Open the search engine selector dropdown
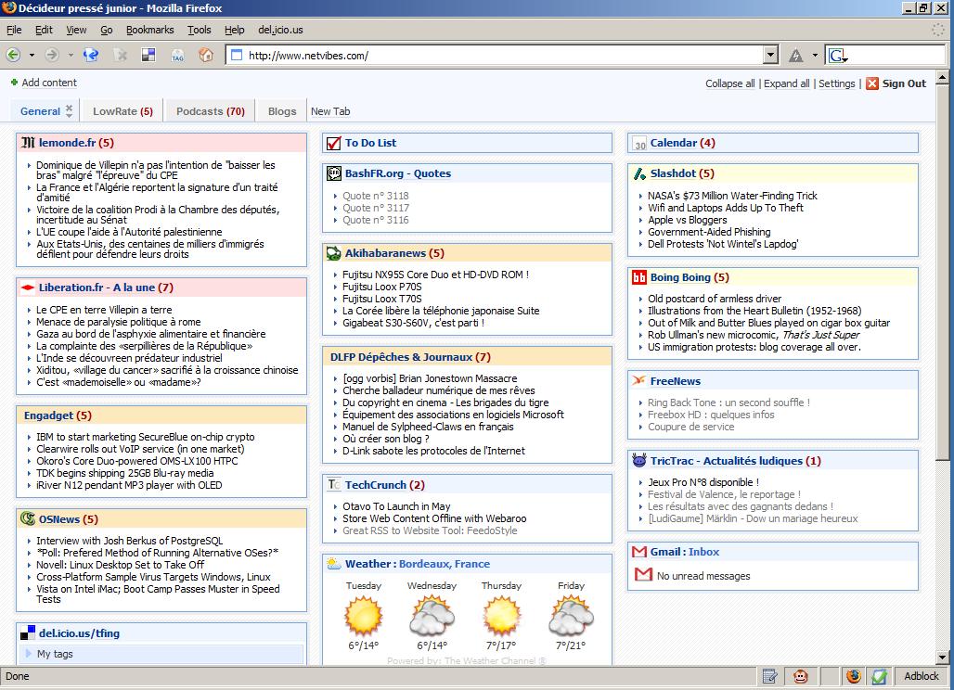This screenshot has height=690, width=954. (x=838, y=57)
